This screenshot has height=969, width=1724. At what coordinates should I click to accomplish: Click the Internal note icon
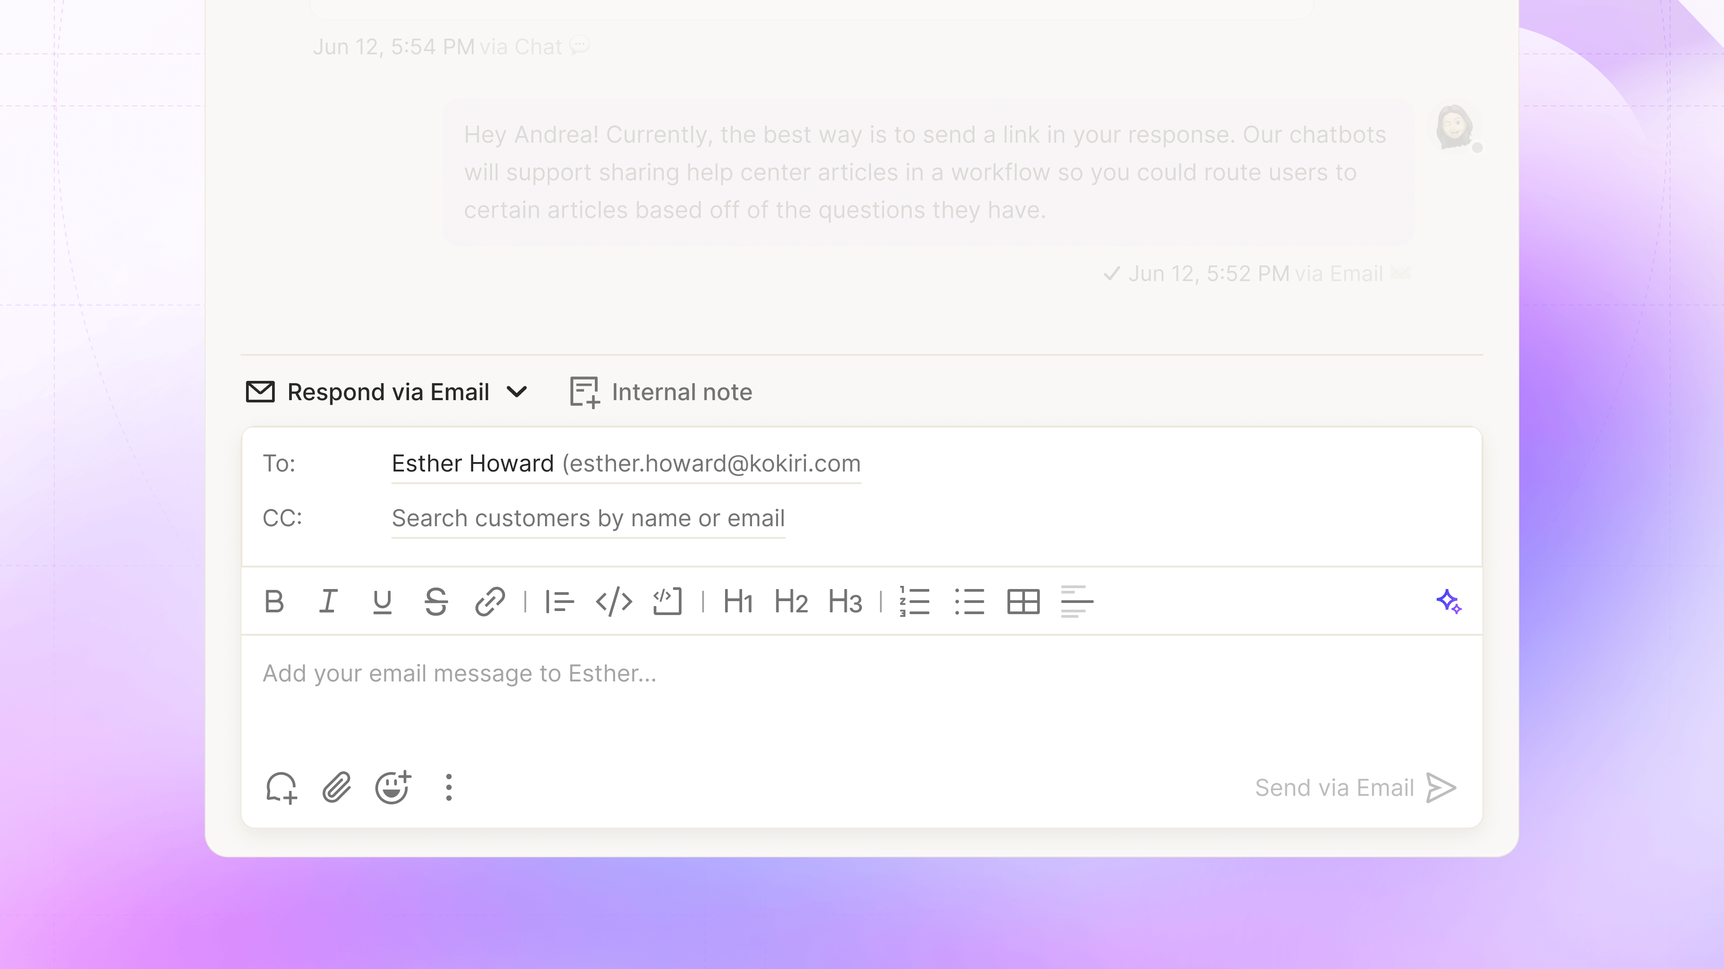[x=584, y=392]
